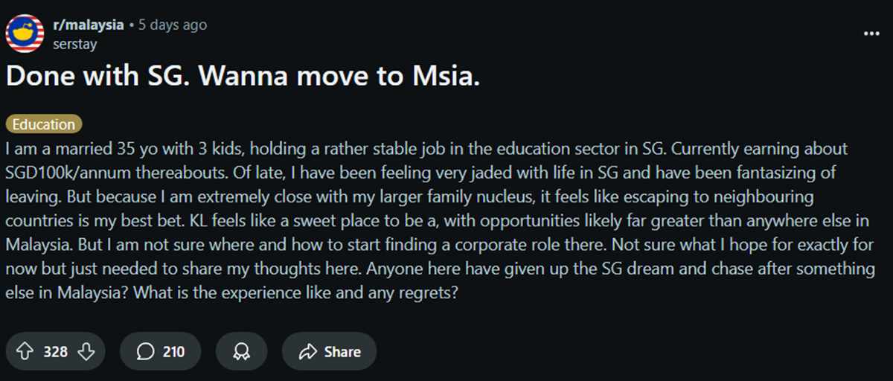Click the 'Share' button label
893x381 pixels.
pyautogui.click(x=342, y=352)
